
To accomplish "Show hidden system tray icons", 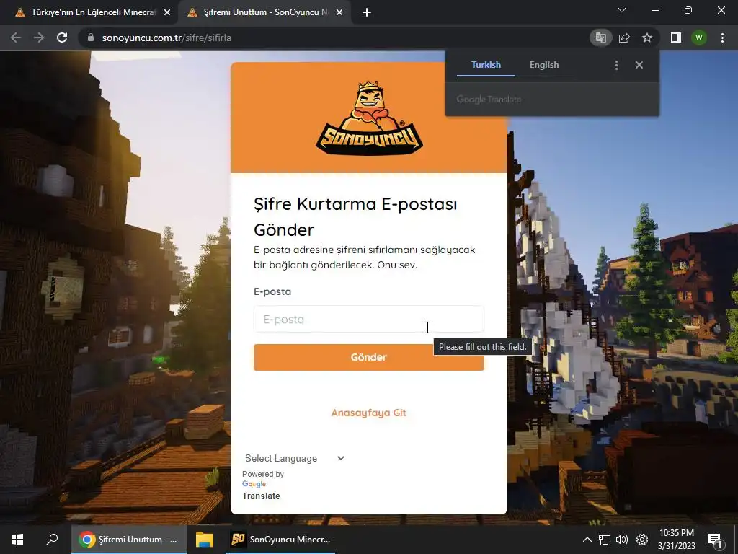I will tap(587, 540).
